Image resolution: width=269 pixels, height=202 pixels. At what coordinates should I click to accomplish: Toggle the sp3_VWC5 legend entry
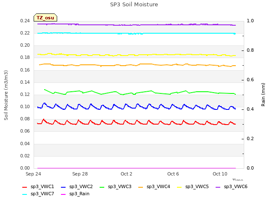pyautogui.click(x=193, y=186)
